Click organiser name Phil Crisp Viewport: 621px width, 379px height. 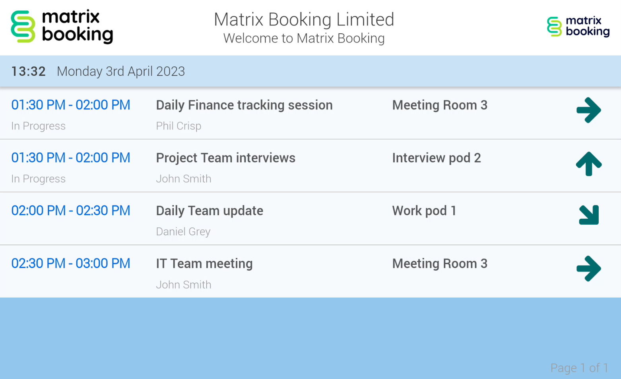click(179, 126)
